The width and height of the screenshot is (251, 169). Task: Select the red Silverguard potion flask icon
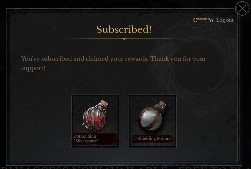[95, 116]
